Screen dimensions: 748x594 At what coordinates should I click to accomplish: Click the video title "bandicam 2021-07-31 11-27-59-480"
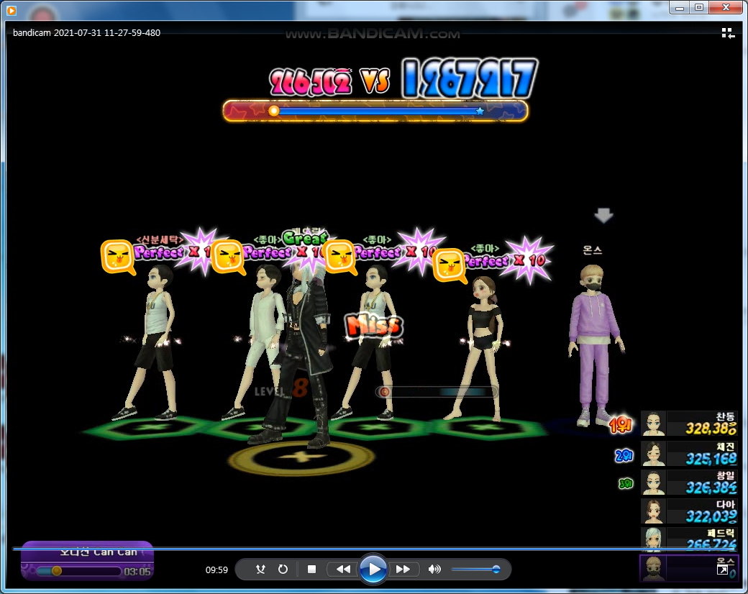(x=86, y=33)
